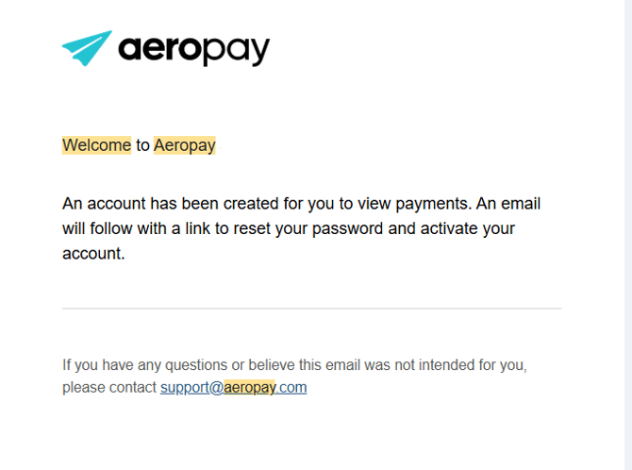Click highlighted "Aeropay" in the welcome heading
This screenshot has height=470, width=632.
click(x=185, y=145)
